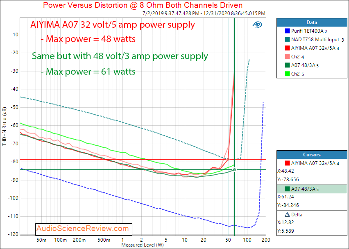Click the red cursor swatch in Cursors panel

point(287,163)
